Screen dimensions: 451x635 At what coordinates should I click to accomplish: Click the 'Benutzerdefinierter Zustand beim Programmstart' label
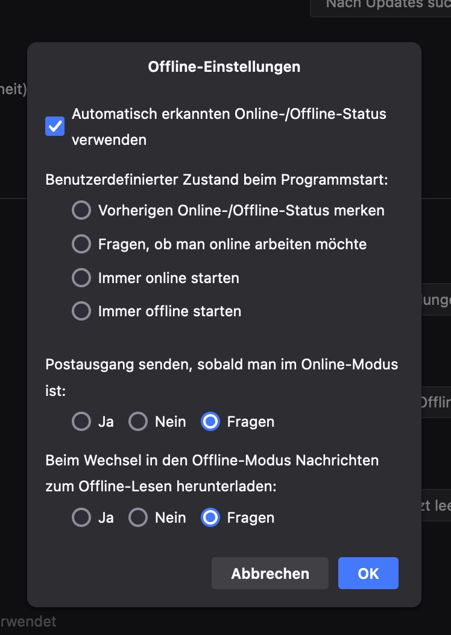tap(217, 179)
